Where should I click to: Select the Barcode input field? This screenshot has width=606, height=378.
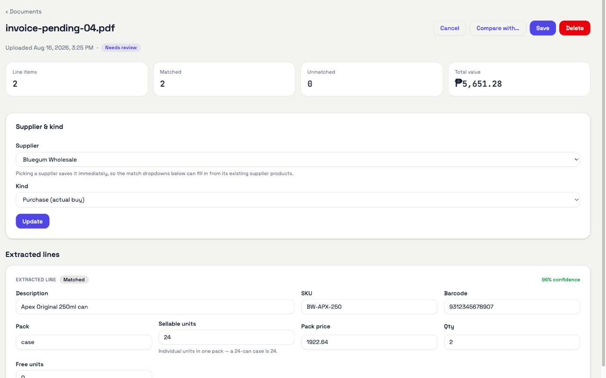click(x=512, y=307)
